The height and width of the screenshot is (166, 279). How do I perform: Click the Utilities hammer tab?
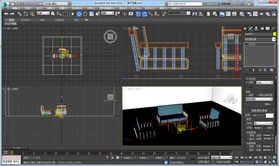pyautogui.click(x=273, y=29)
